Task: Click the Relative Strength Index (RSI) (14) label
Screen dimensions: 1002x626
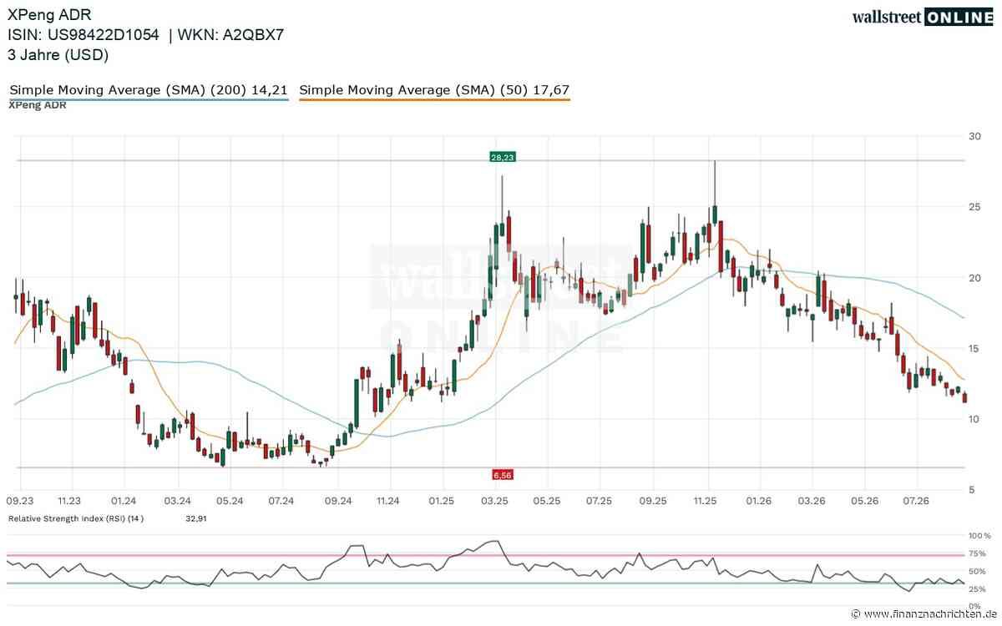Action: (x=76, y=518)
